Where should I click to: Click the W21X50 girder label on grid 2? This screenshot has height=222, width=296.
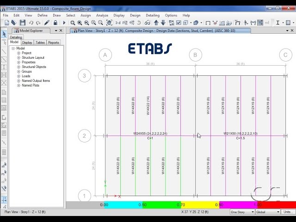[240, 134]
